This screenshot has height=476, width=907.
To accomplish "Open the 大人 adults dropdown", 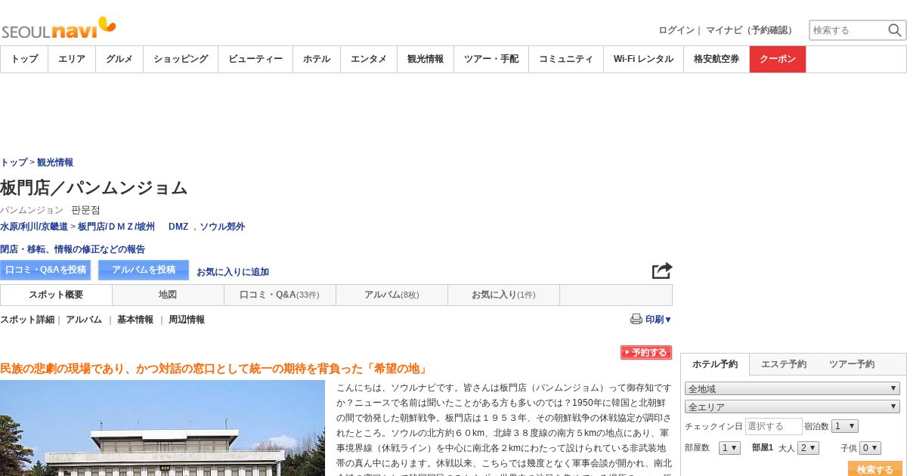I will 808,448.
